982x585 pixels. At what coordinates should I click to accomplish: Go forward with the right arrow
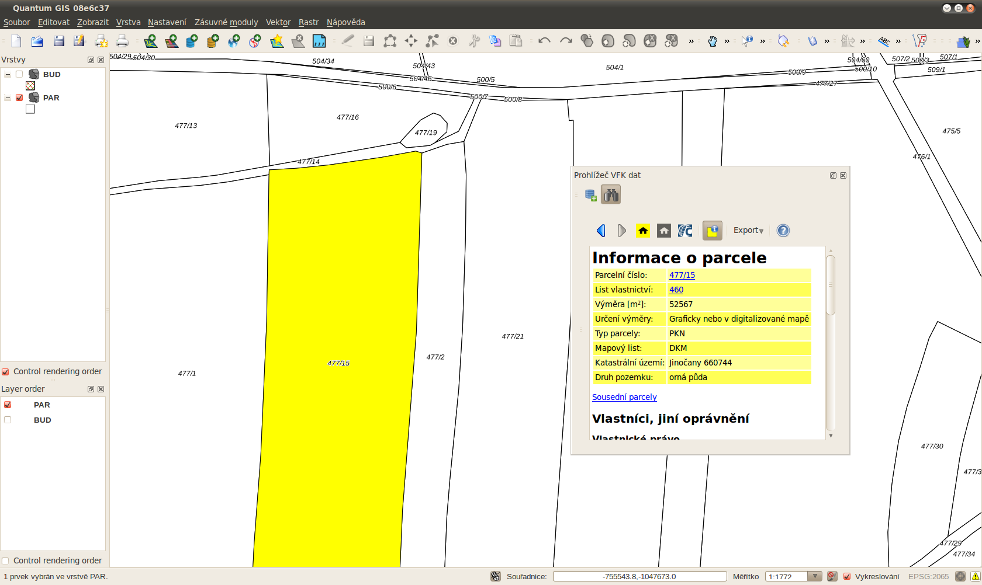622,231
